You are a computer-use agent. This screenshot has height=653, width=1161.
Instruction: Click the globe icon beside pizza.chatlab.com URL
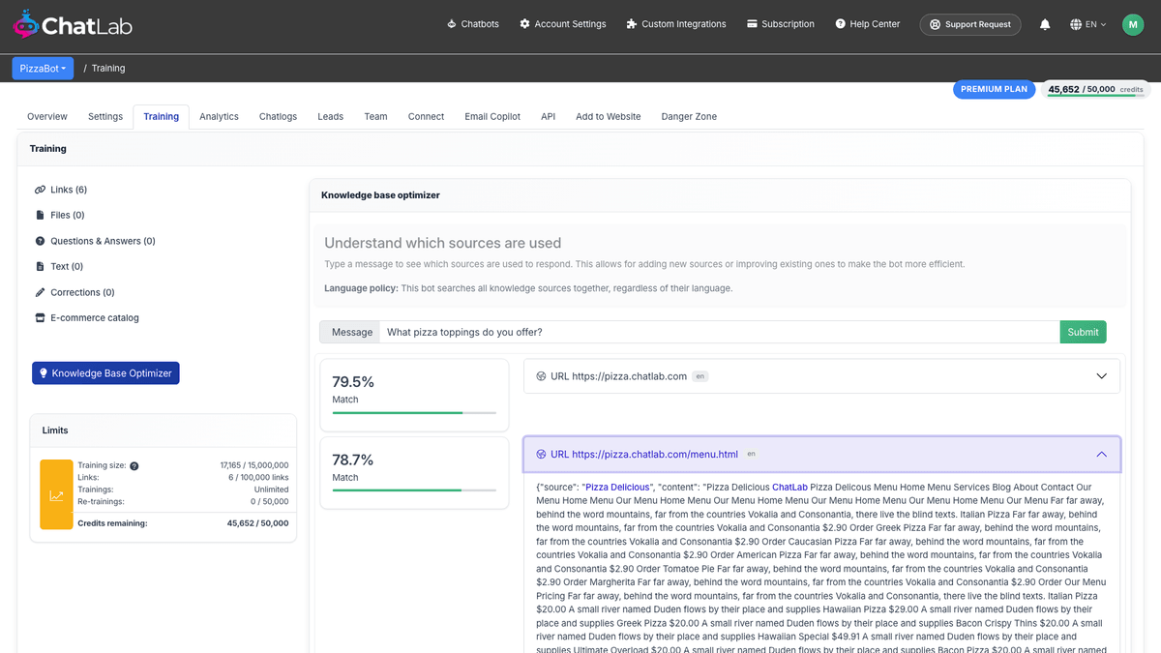pos(541,376)
